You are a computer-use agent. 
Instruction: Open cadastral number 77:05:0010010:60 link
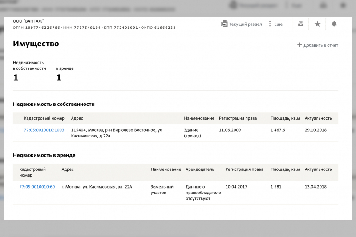pos(37,187)
